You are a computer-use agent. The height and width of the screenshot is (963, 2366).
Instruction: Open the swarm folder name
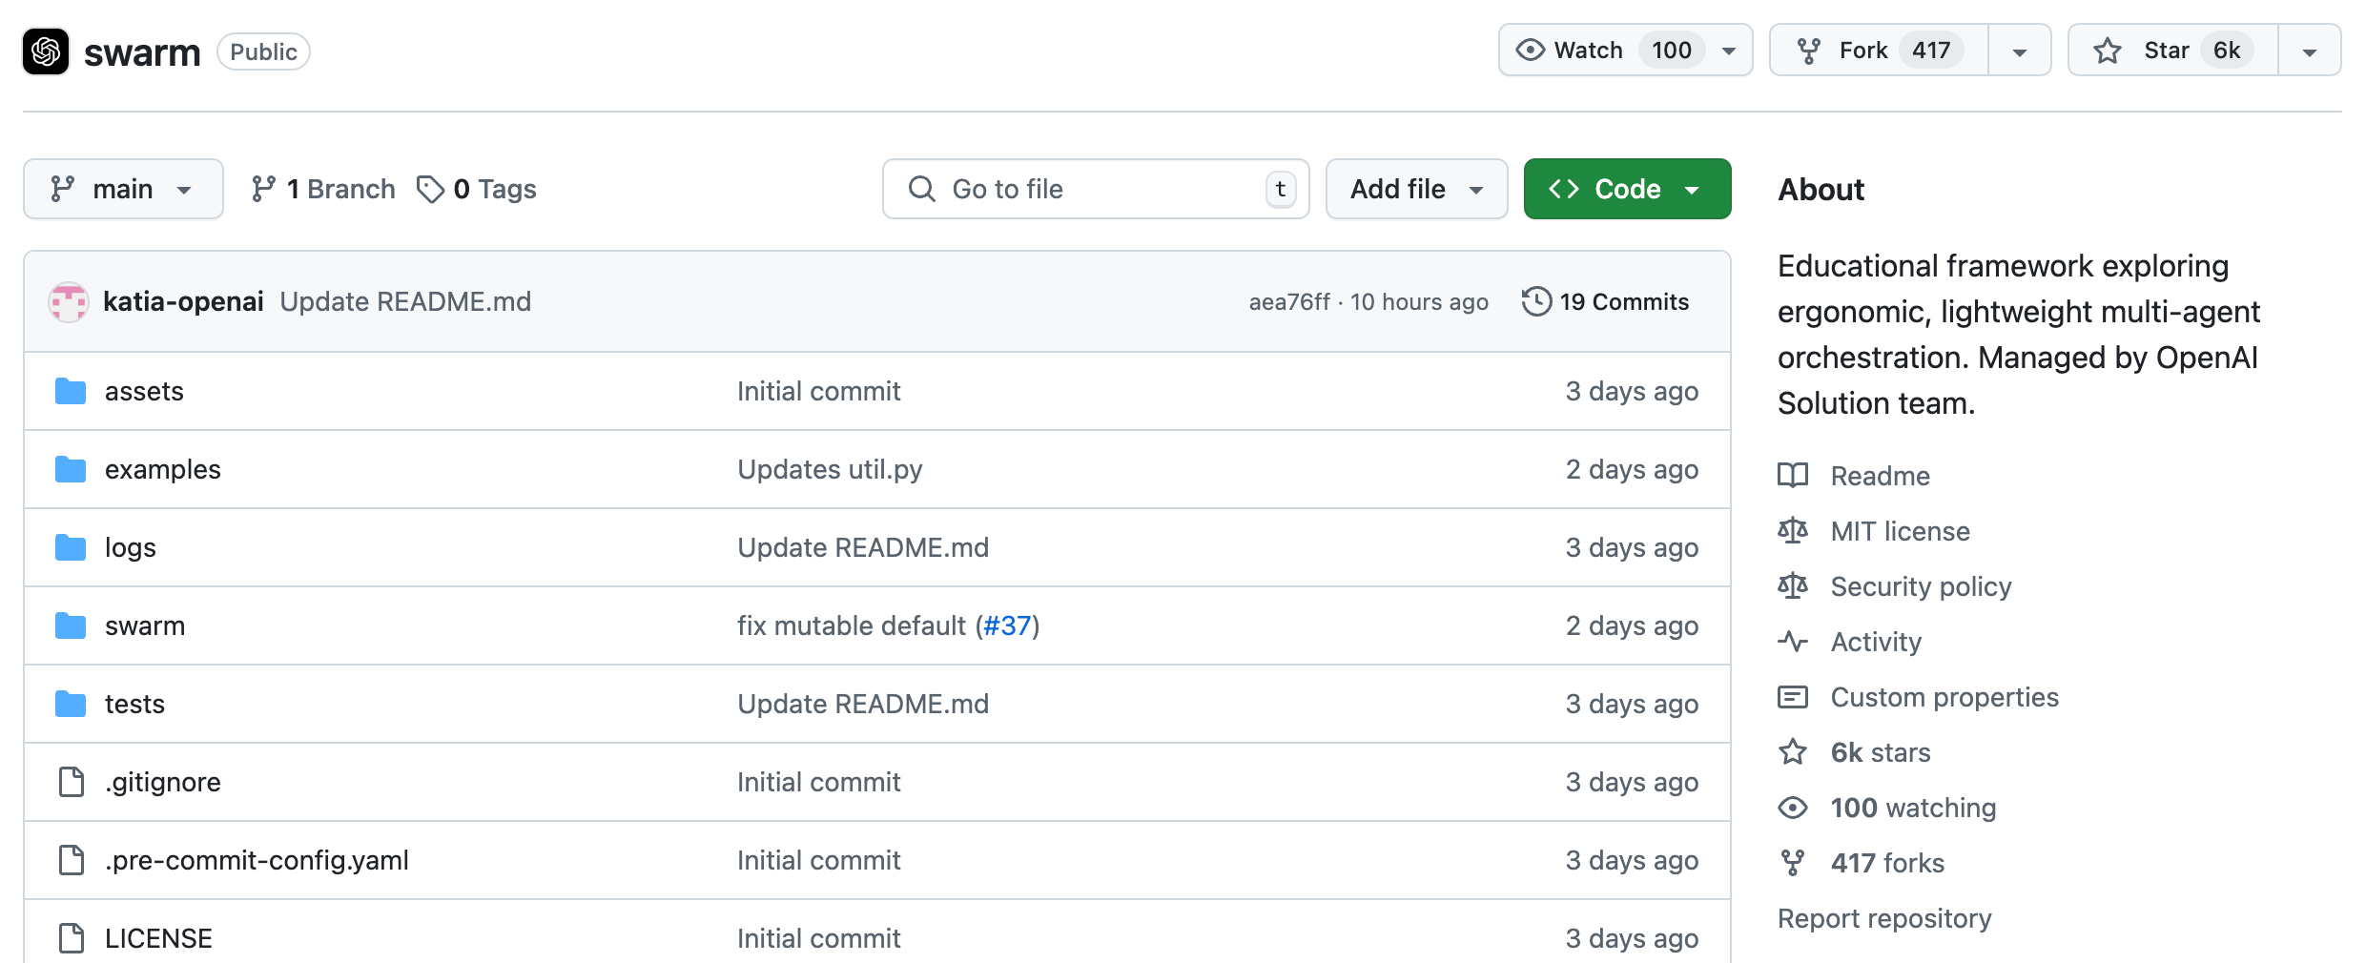[x=145, y=625]
